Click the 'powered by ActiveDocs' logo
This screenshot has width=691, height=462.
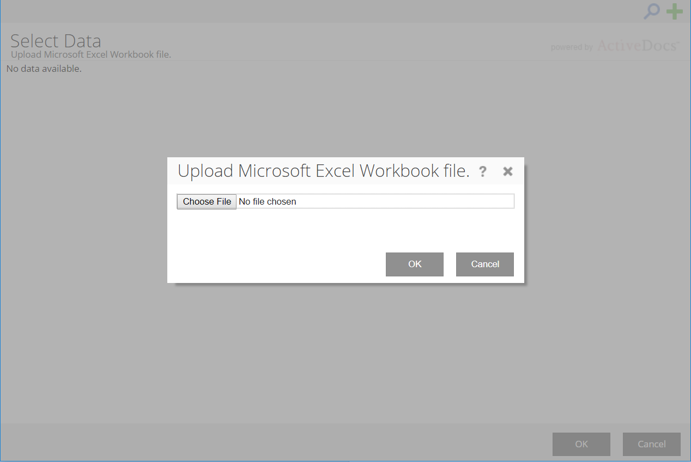pyautogui.click(x=615, y=46)
